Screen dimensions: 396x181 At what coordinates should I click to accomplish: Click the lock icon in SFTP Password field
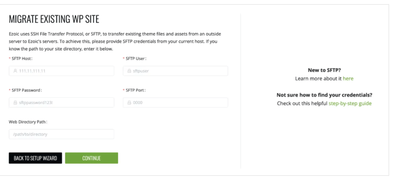coord(15,103)
